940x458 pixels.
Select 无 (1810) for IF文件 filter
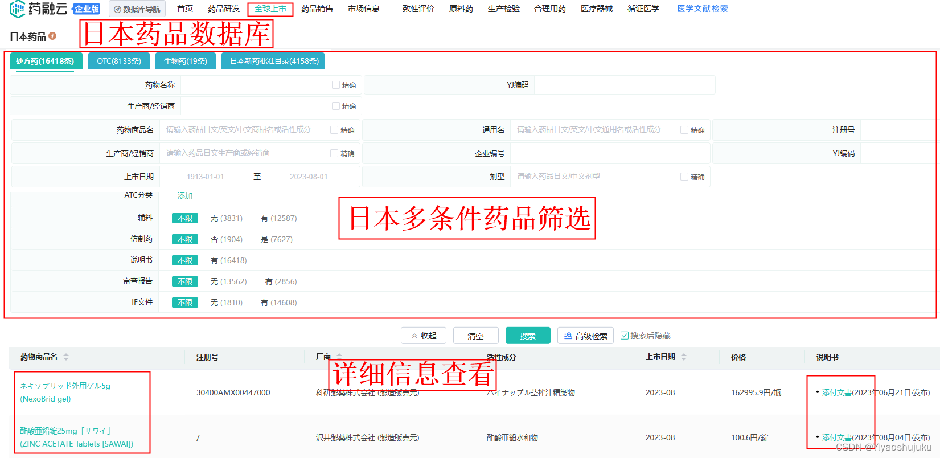click(x=227, y=302)
